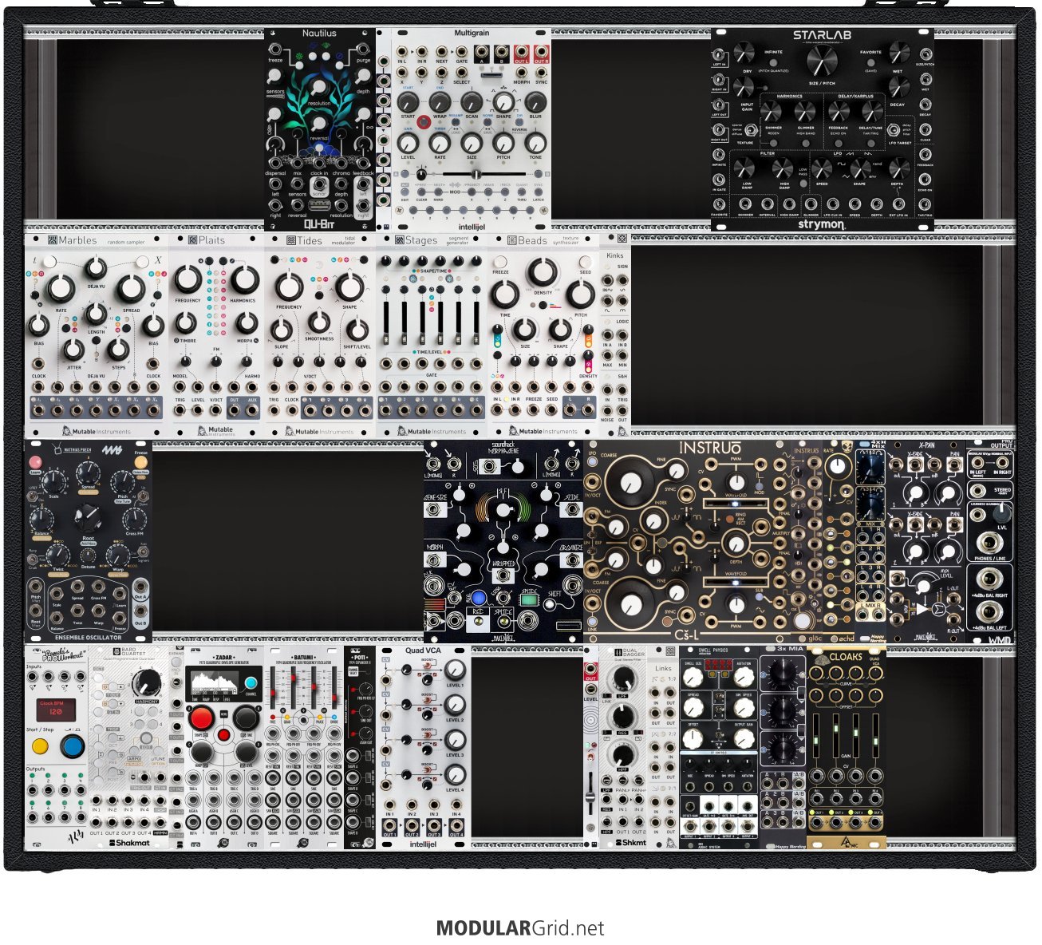Click the Tone knob on Multigrain
Image resolution: width=1042 pixels, height=945 pixels.
click(535, 143)
